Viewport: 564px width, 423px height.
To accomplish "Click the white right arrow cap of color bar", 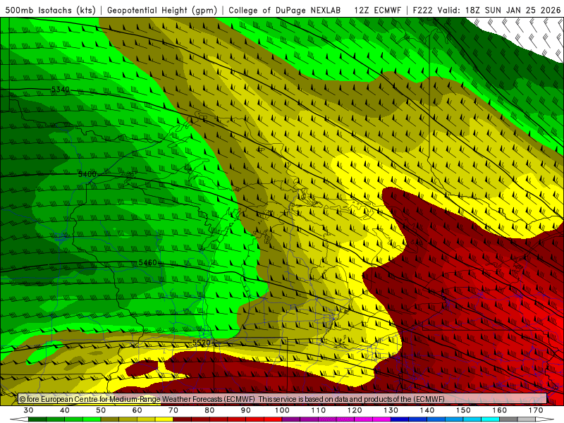I will tap(545, 419).
